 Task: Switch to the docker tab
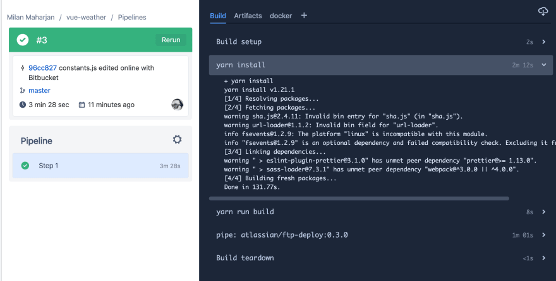coord(281,16)
